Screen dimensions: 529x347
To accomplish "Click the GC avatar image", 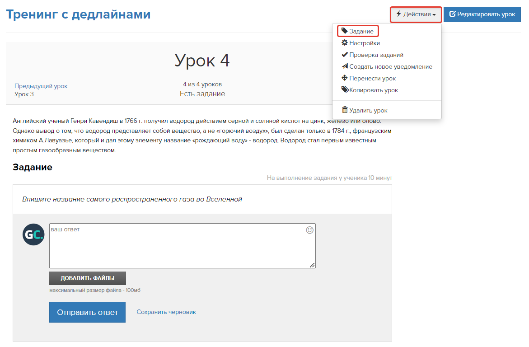I will (33, 234).
